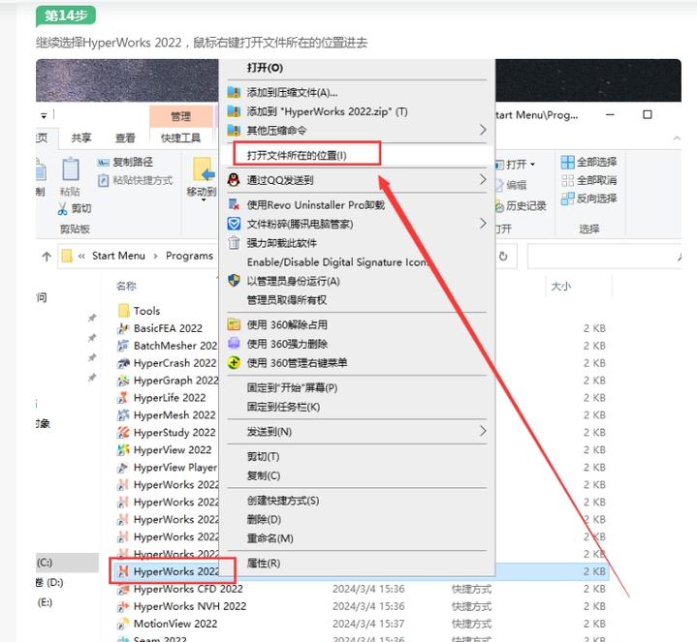Click the 粘贴快捷方式 icon
Viewport: 697px width, 642px height.
pyautogui.click(x=103, y=181)
